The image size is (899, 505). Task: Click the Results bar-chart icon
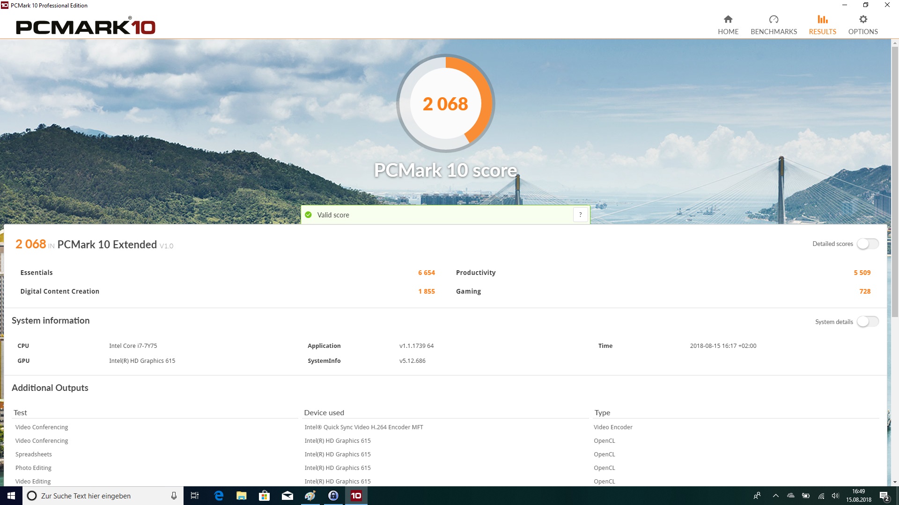(822, 20)
